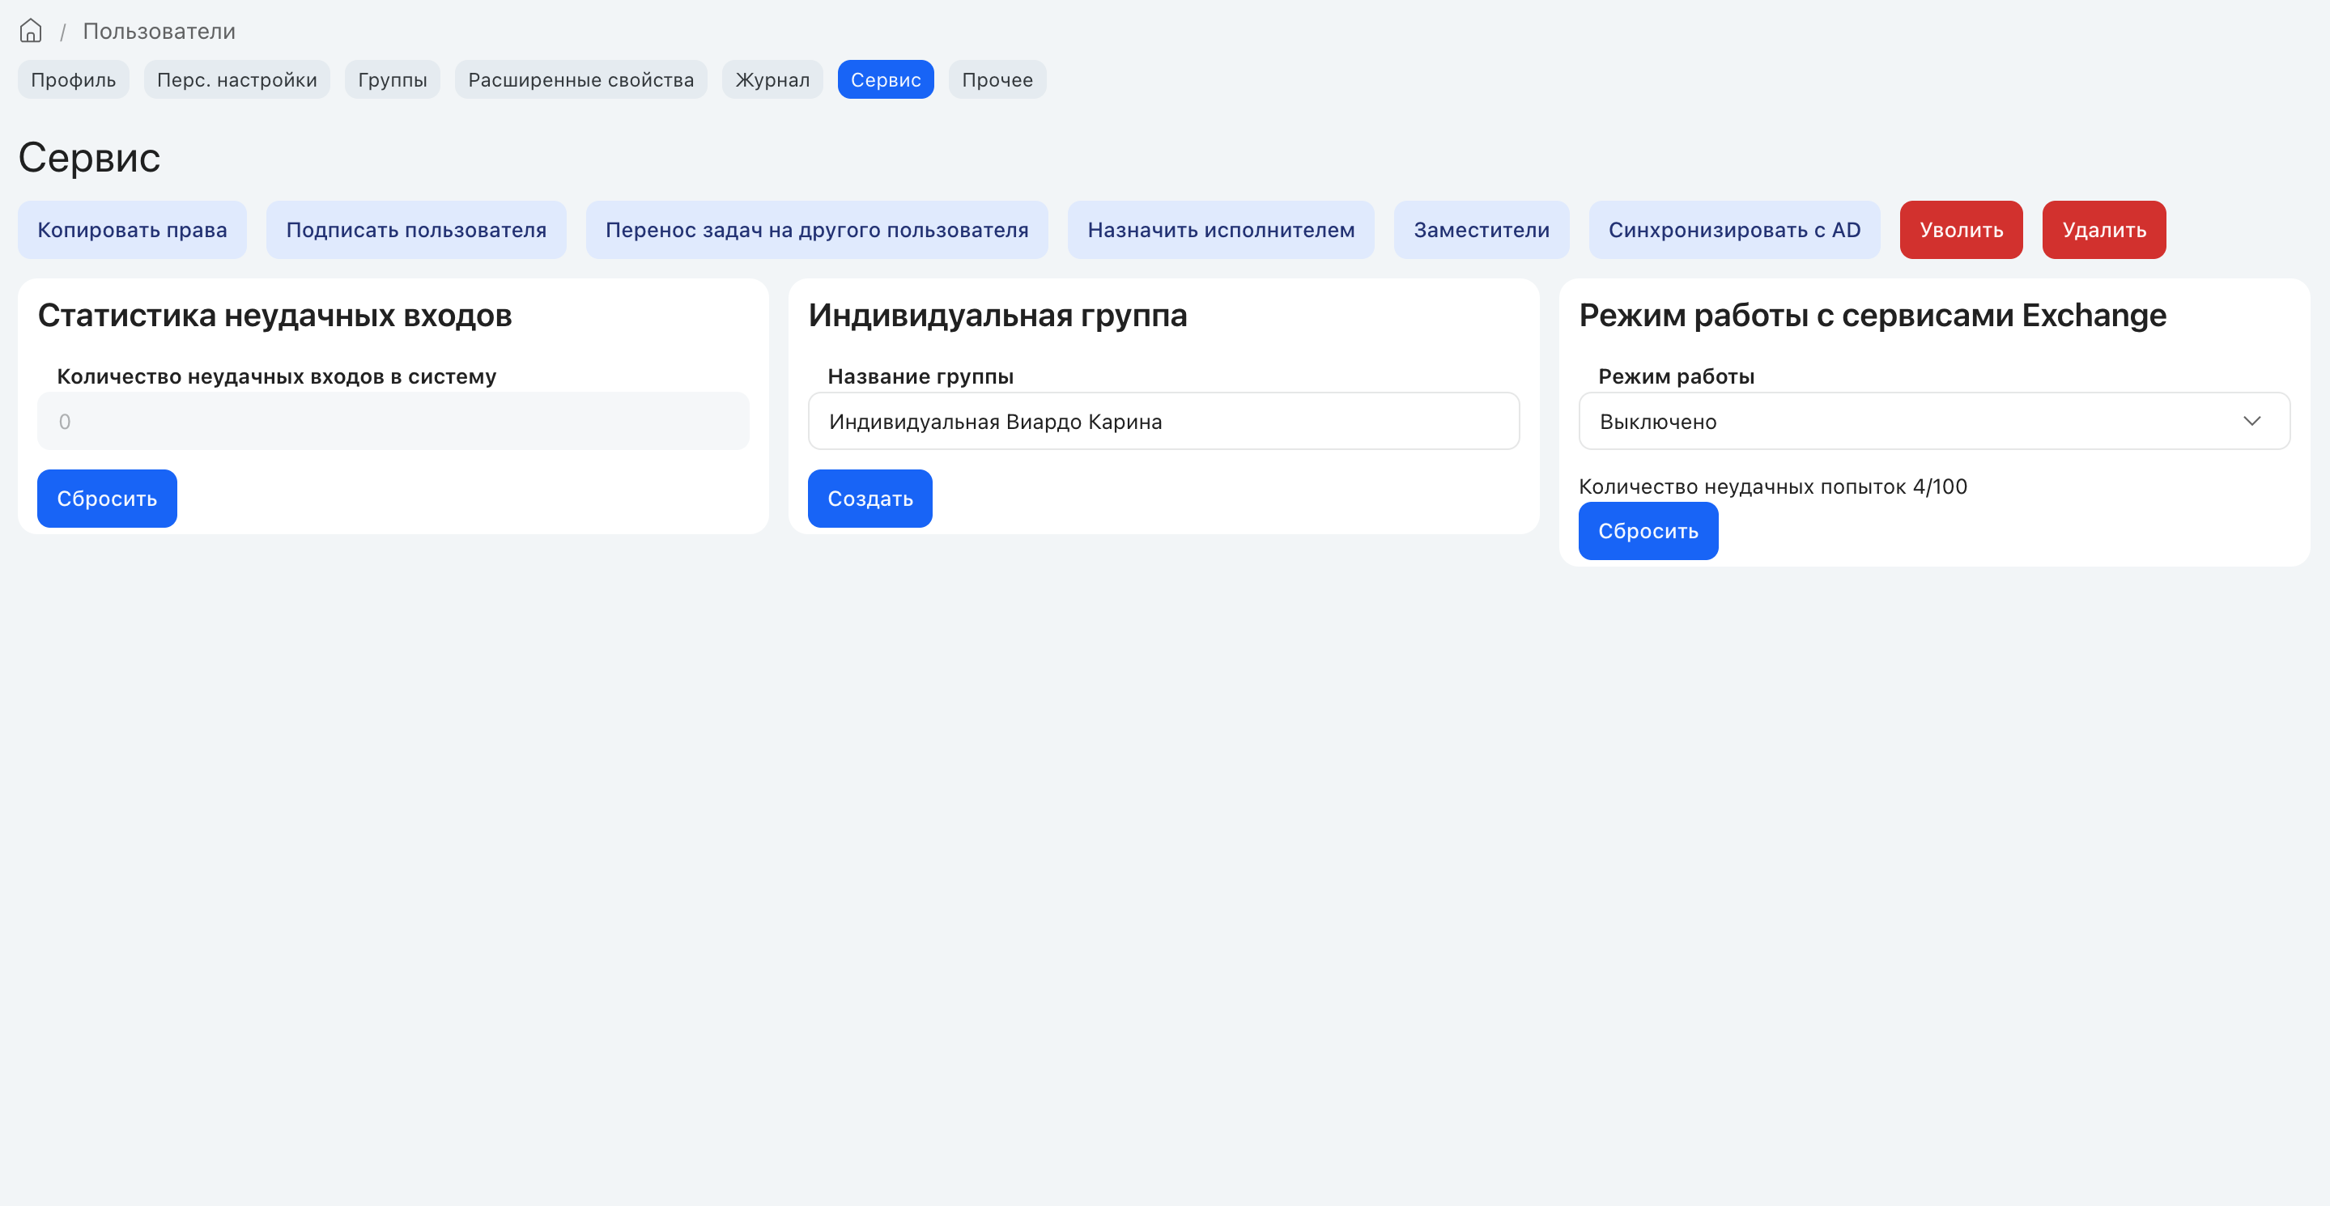Screen dimensions: 2330x1206
Task: Click the red Уволить button
Action: click(x=1961, y=230)
